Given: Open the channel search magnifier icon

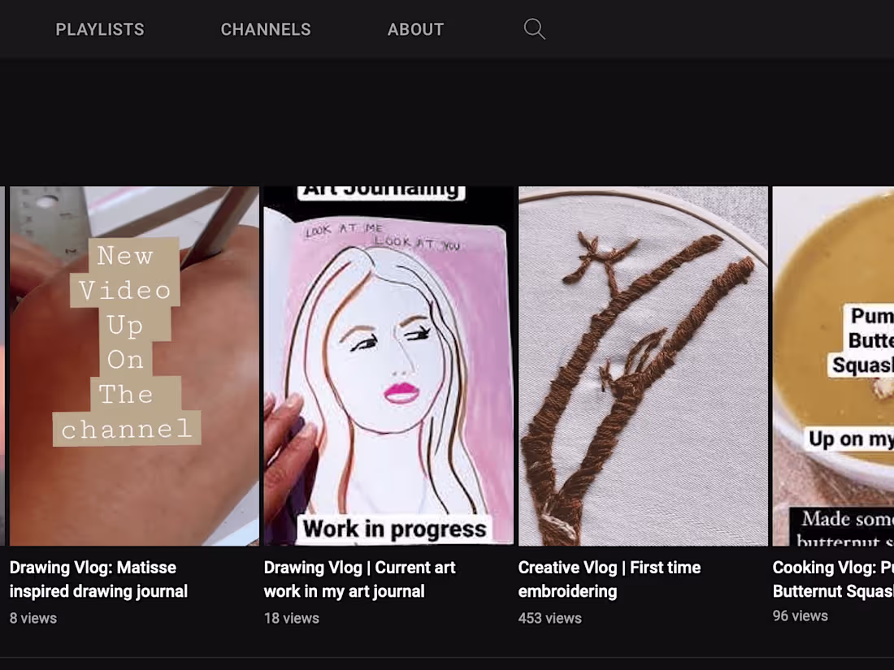Looking at the screenshot, I should click(534, 29).
